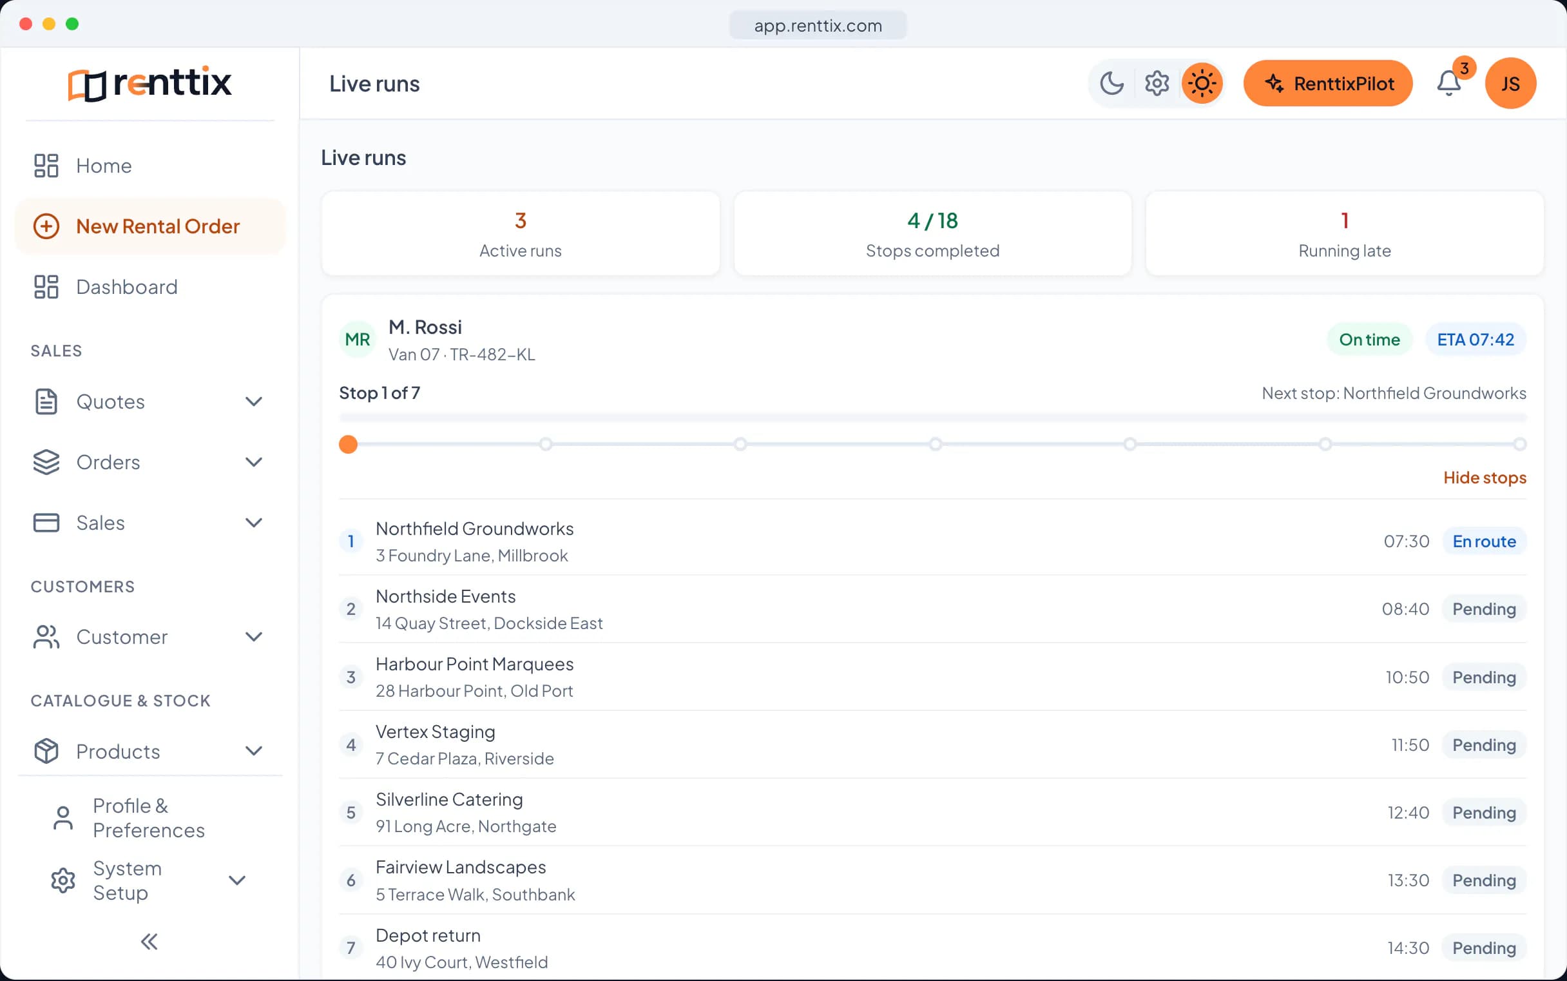Click the On time status badge
Image resolution: width=1567 pixels, height=981 pixels.
(1369, 339)
